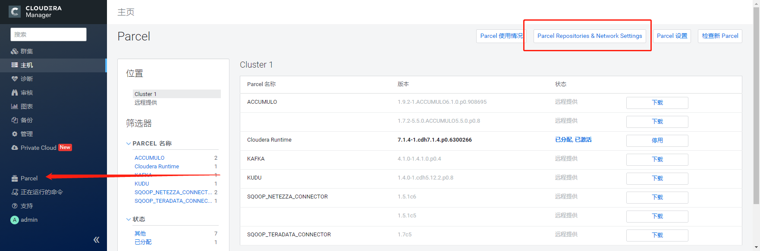The width and height of the screenshot is (760, 251).
Task: Open the Private Cloud icon
Action: tap(15, 148)
